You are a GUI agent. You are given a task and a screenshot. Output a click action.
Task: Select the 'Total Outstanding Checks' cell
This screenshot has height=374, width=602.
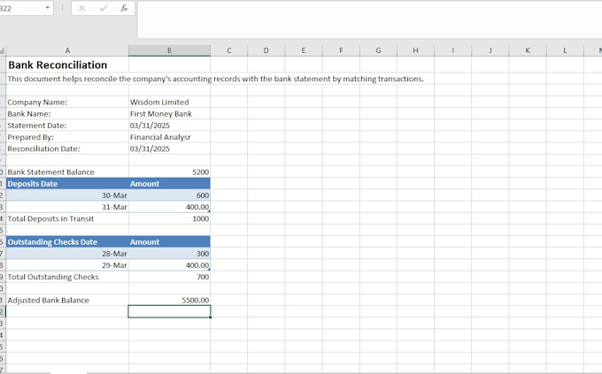coord(67,277)
